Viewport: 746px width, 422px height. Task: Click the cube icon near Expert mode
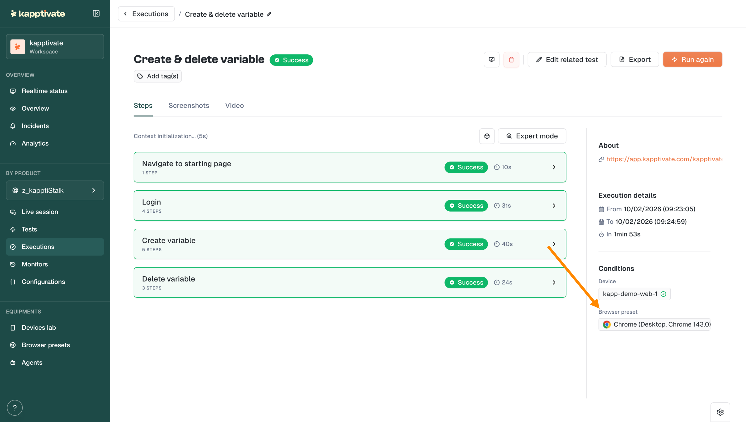[487, 136]
